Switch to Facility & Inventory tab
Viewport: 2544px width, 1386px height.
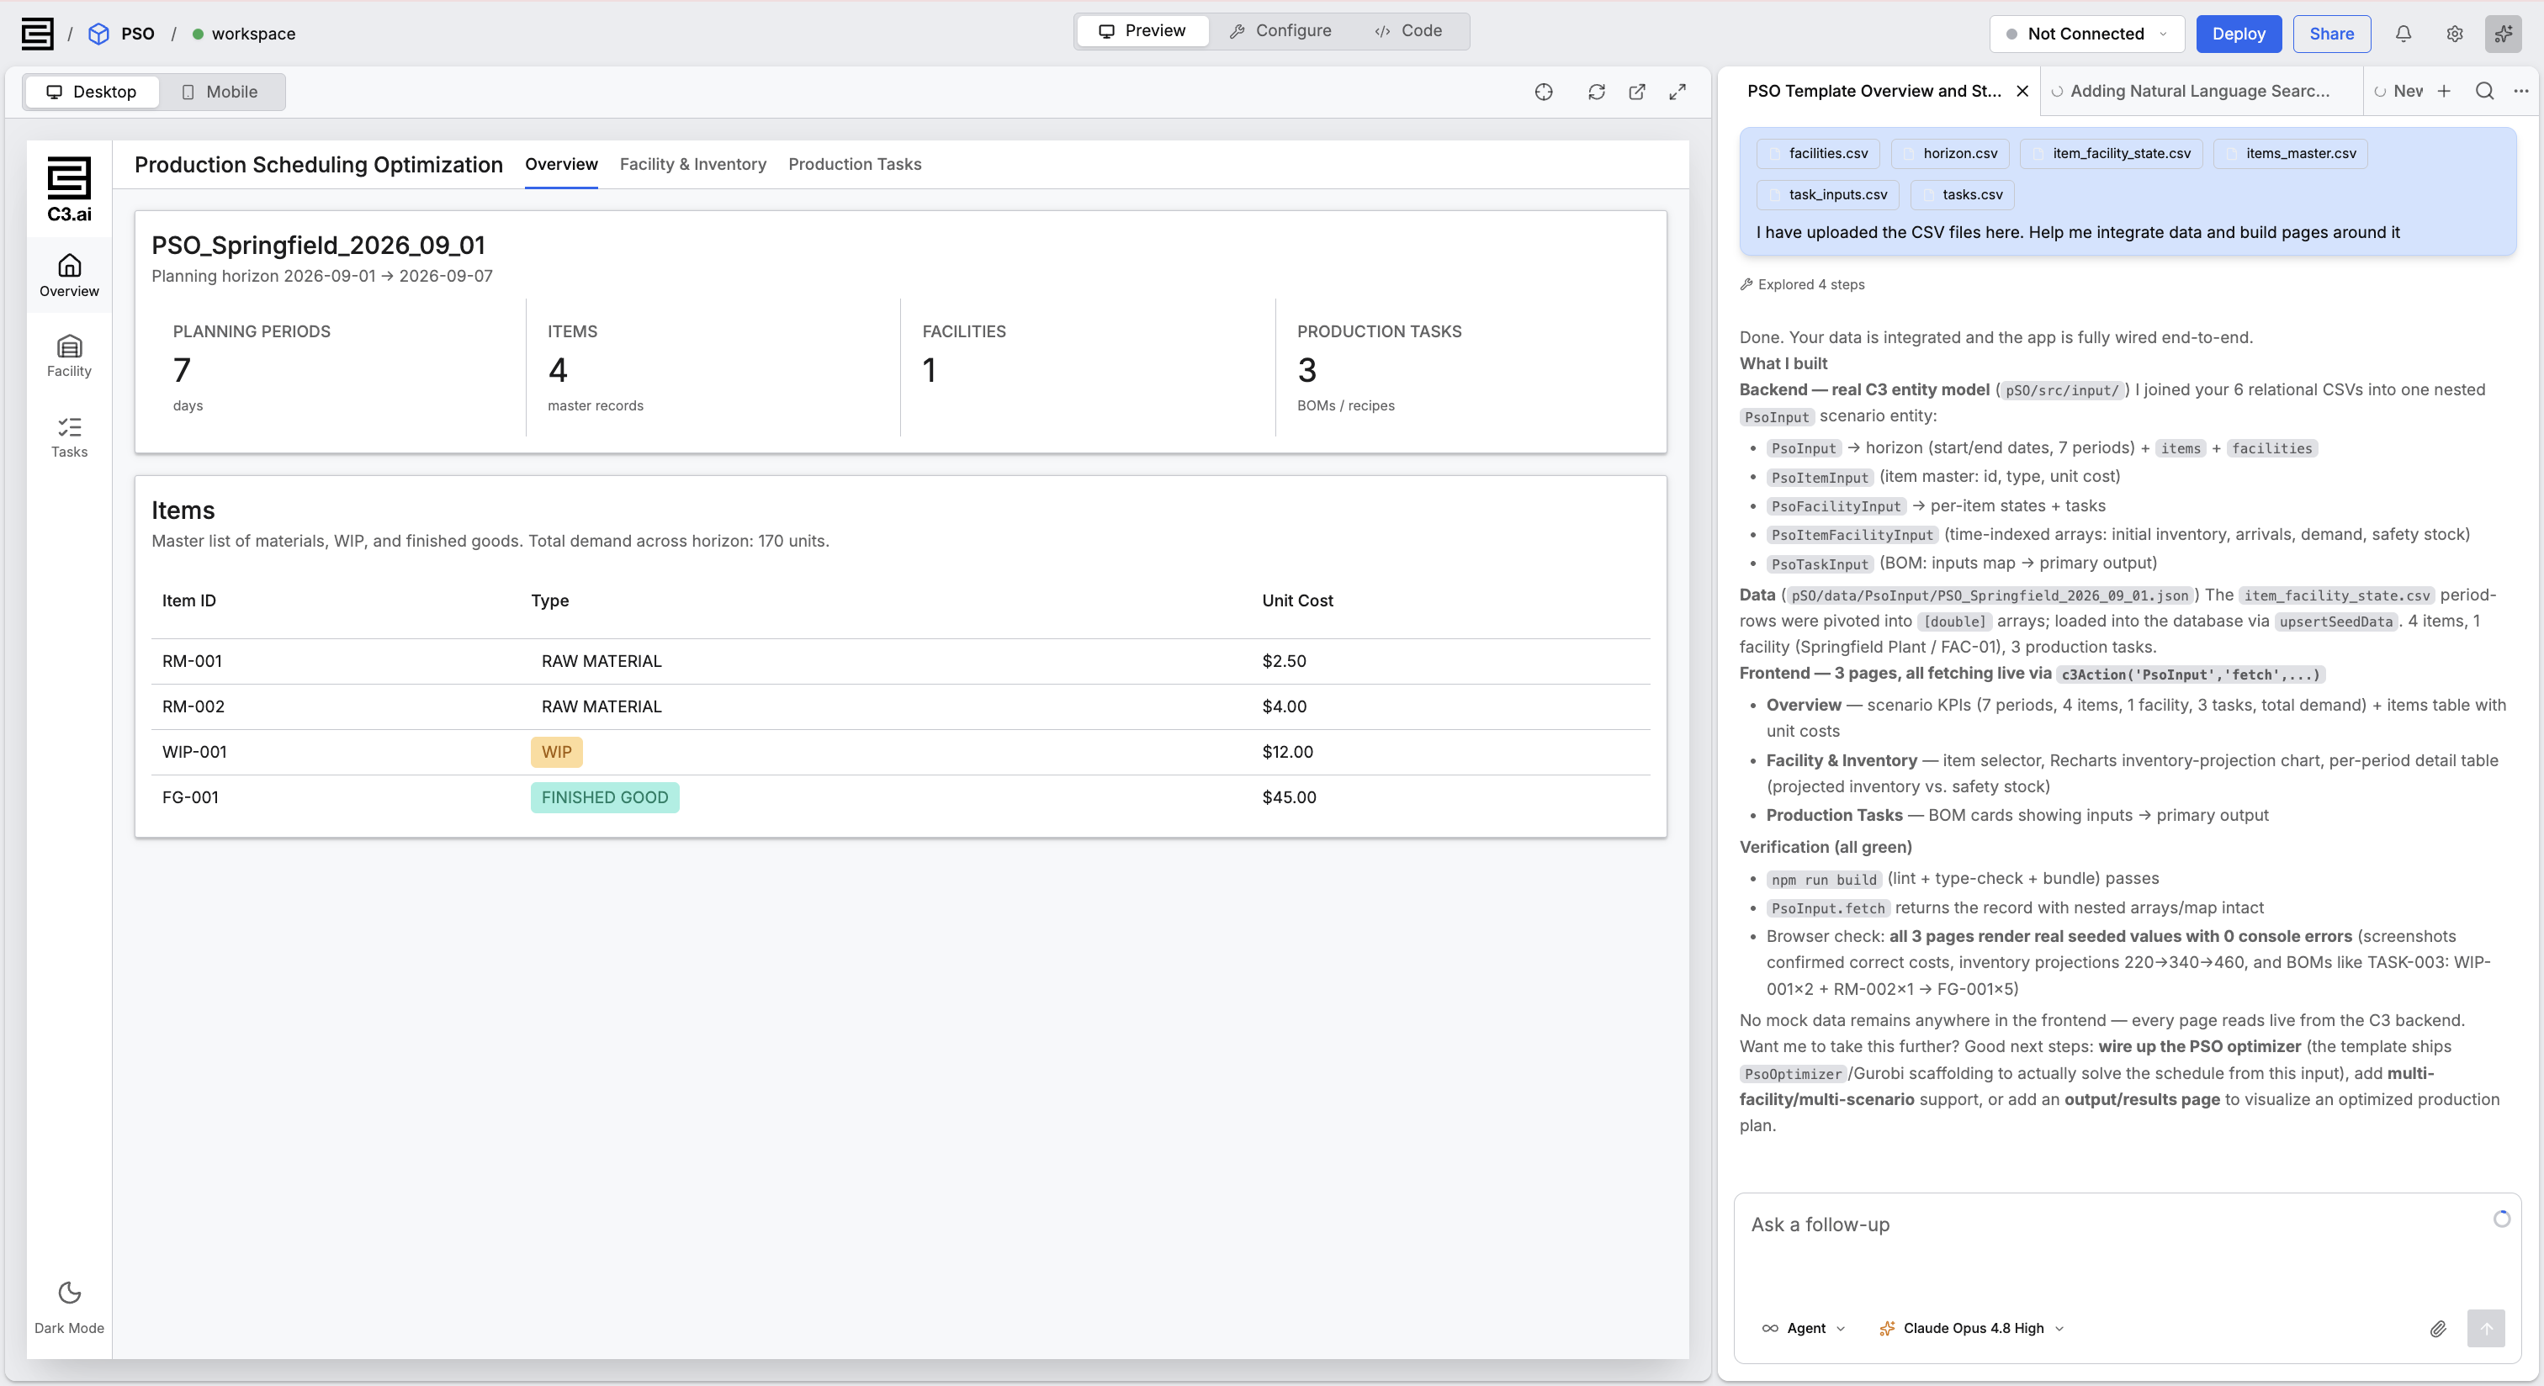pos(692,164)
